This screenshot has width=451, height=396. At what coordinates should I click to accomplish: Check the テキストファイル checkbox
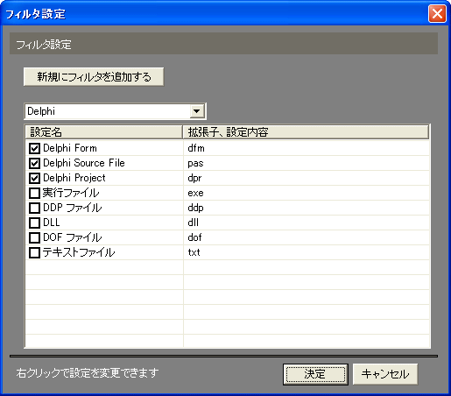(x=34, y=252)
